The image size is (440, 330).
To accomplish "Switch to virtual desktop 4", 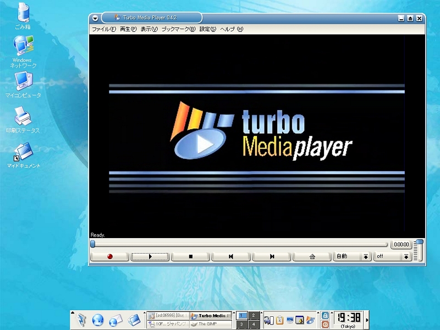I will click(254, 324).
